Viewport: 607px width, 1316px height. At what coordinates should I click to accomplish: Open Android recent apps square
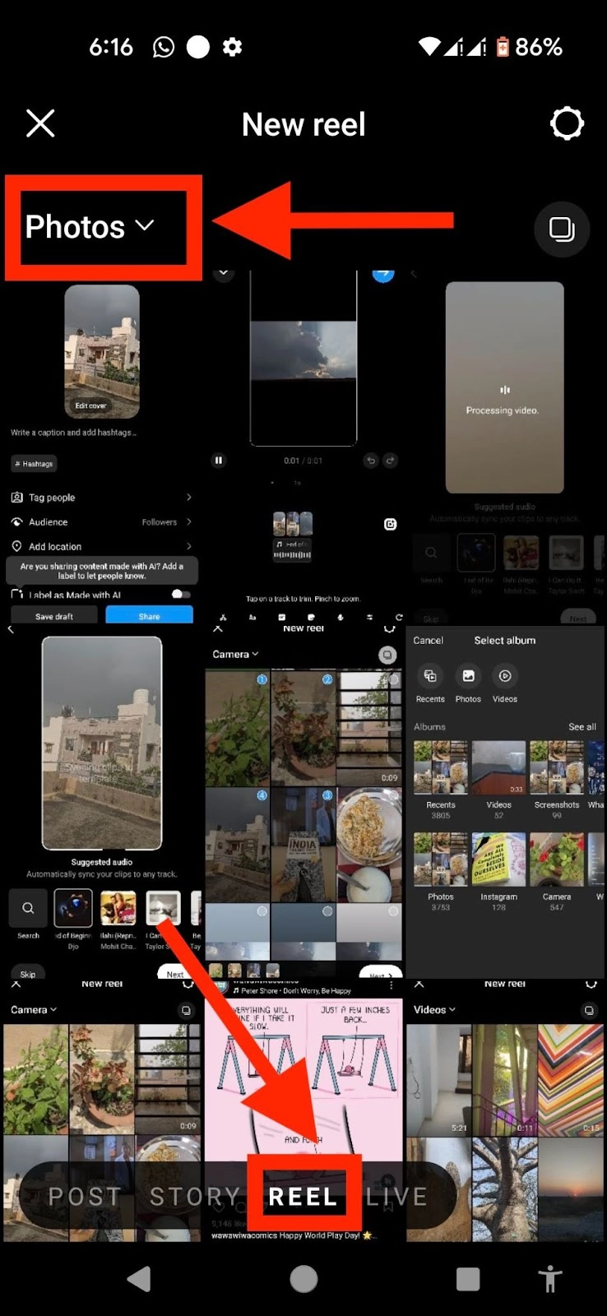pos(468,1279)
